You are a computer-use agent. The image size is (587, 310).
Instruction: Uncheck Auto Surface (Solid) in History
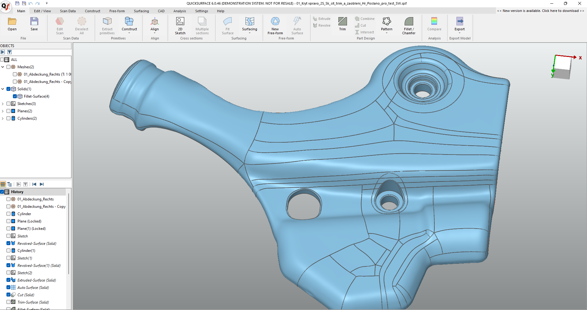point(9,288)
